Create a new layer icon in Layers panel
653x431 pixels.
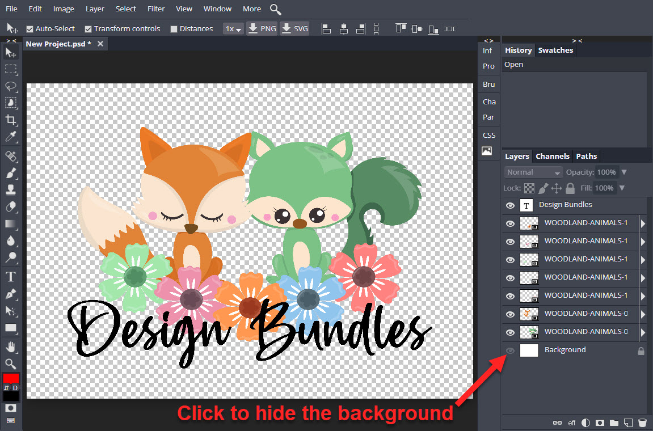pyautogui.click(x=628, y=422)
